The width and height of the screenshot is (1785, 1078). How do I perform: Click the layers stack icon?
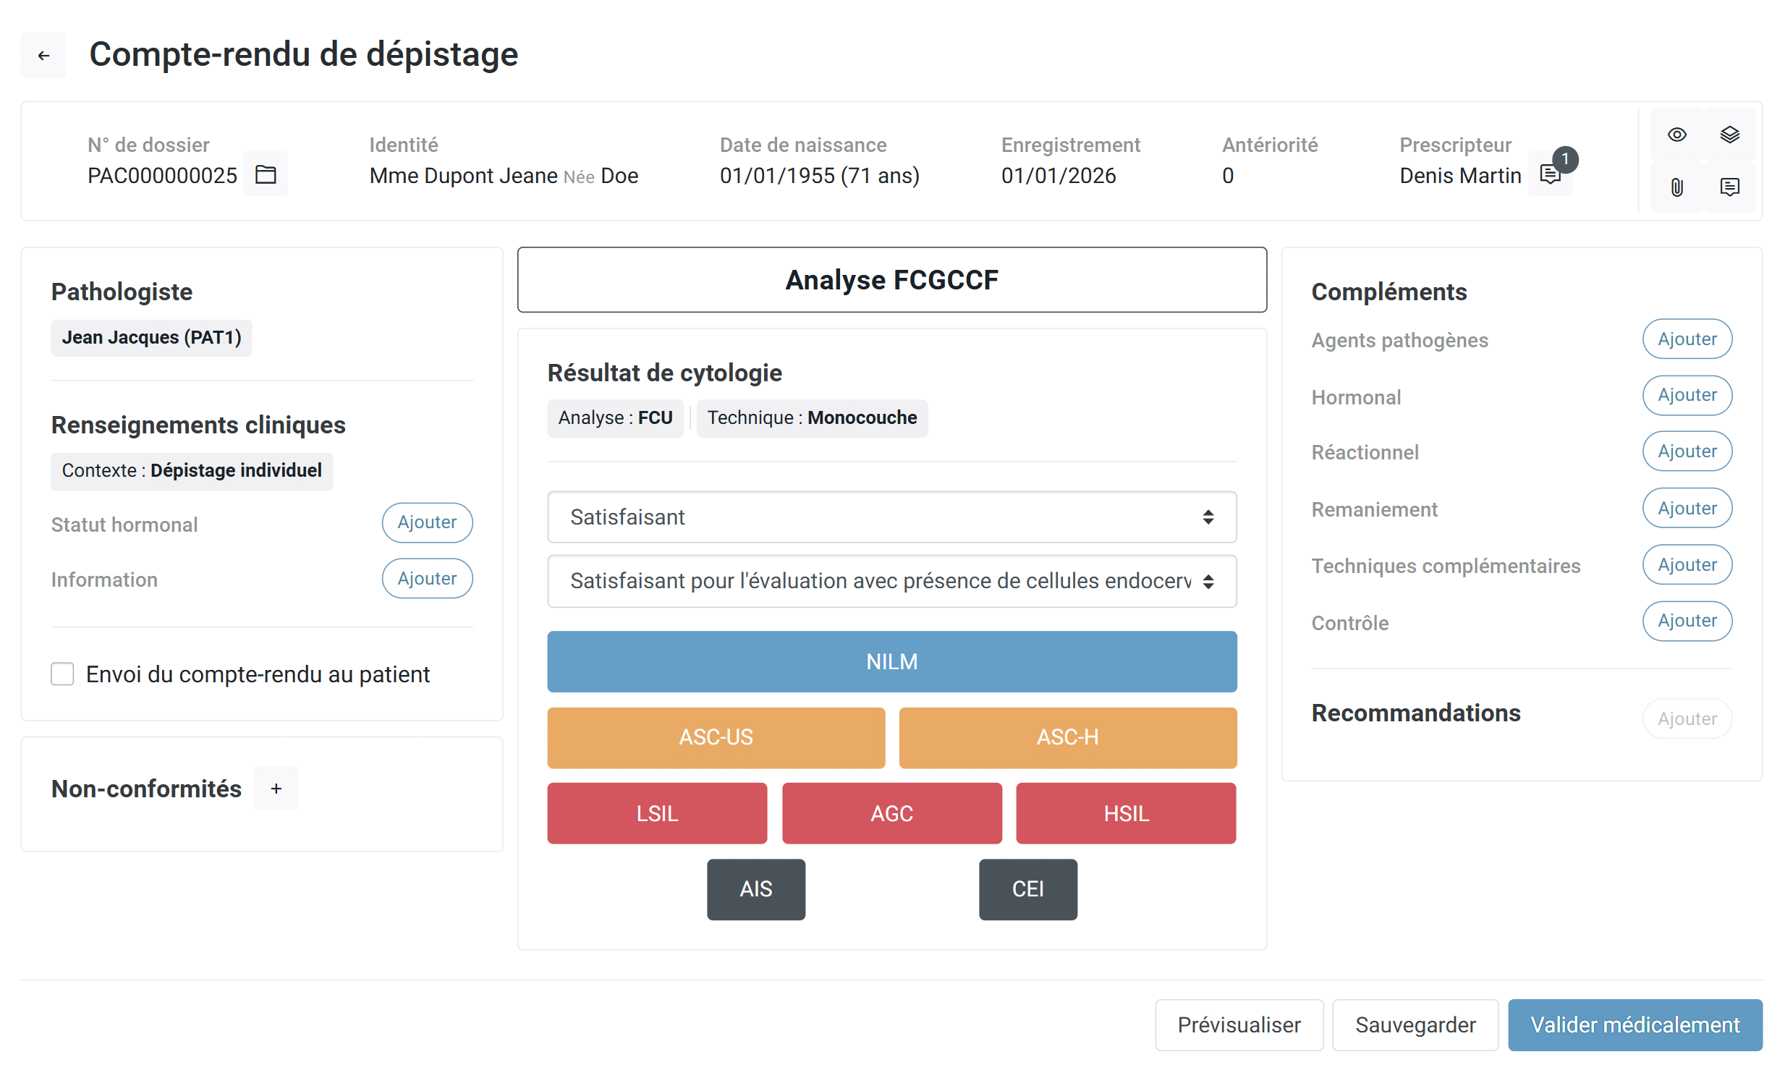1730,135
